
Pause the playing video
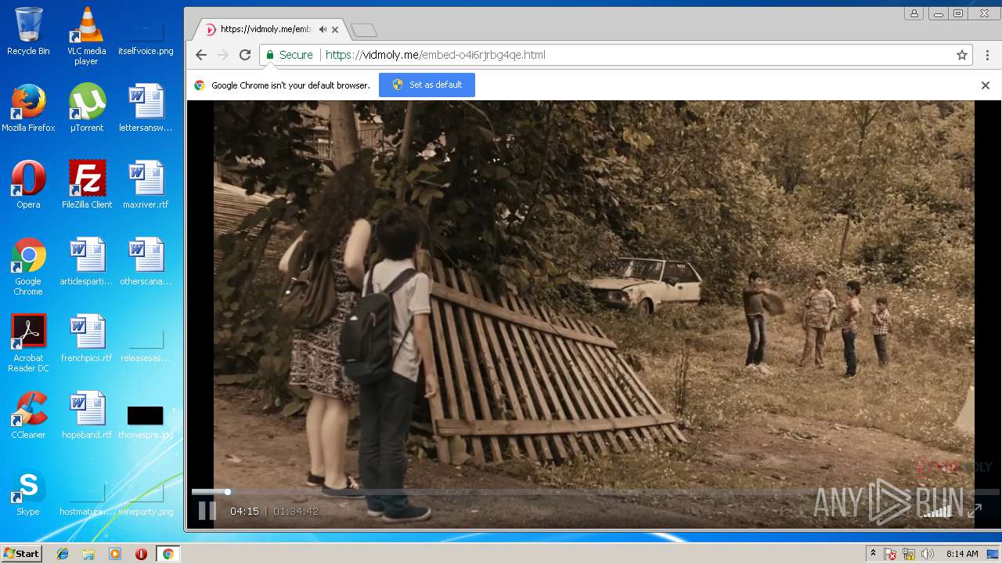[x=207, y=511]
